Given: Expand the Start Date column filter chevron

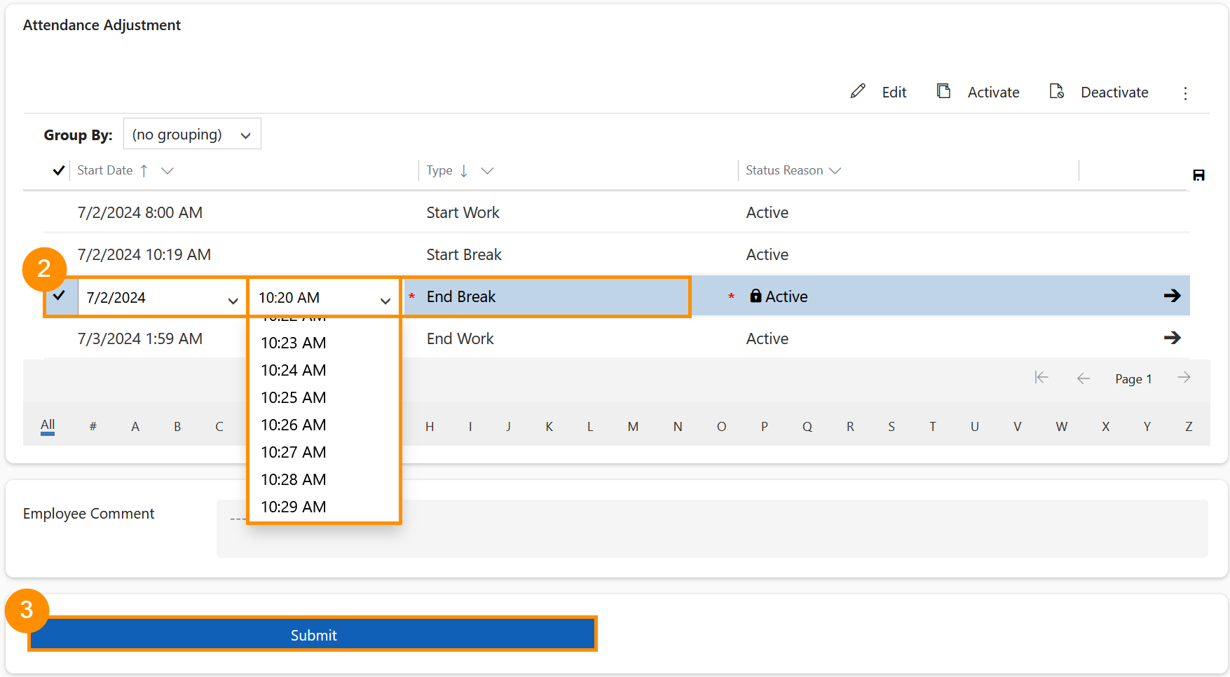Looking at the screenshot, I should coord(167,170).
